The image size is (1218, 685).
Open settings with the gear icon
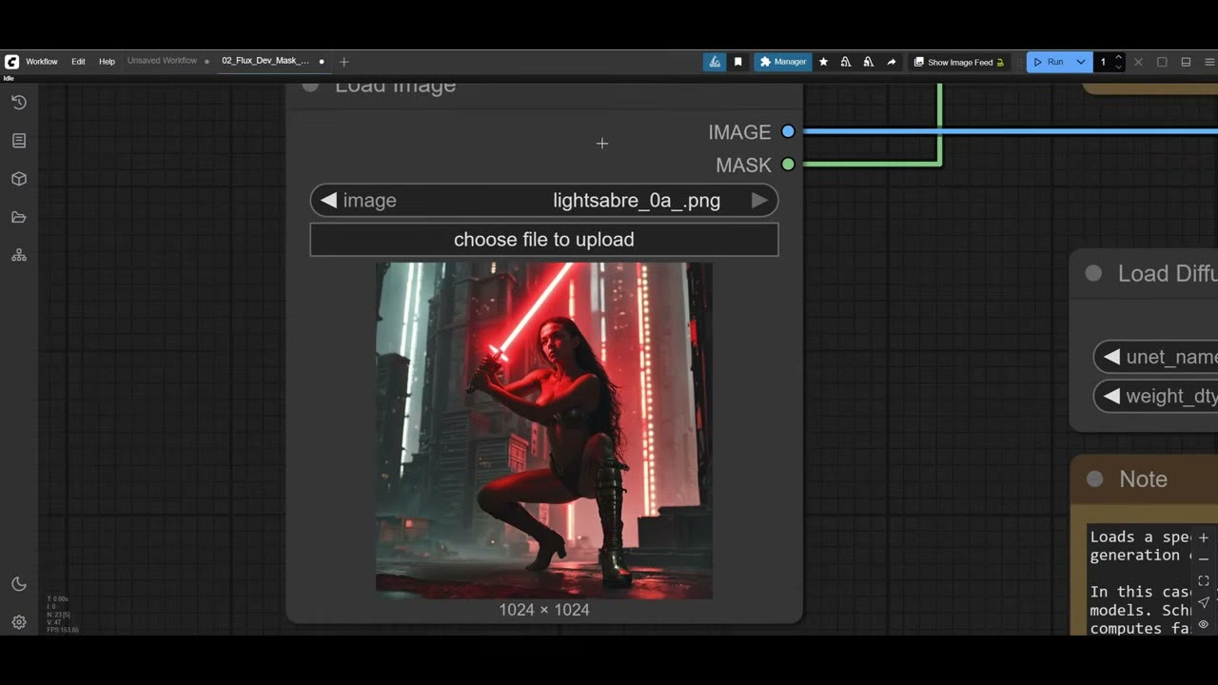pos(18,622)
